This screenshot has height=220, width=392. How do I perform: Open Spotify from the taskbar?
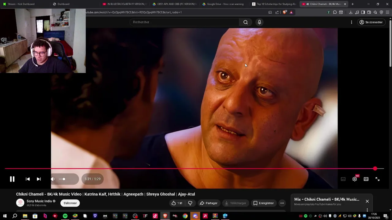point(65,216)
